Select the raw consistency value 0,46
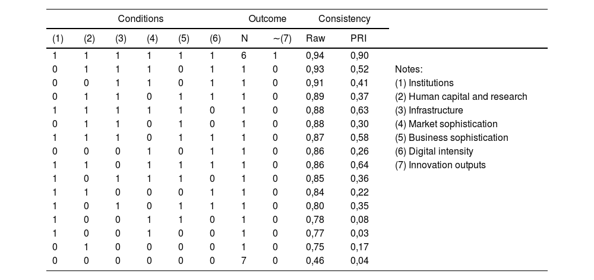The image size is (594, 280). coord(315,261)
